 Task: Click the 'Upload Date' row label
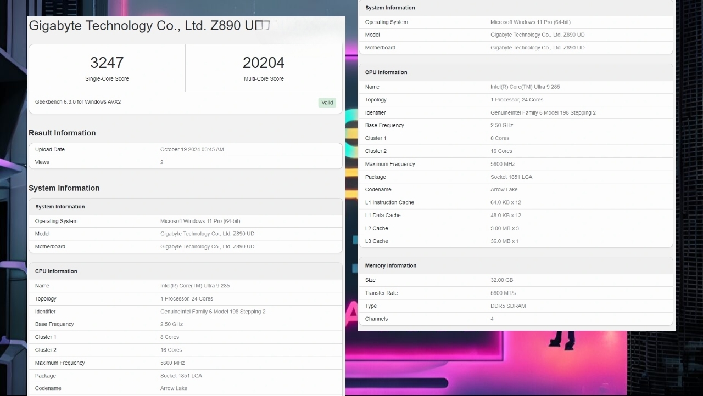point(50,149)
